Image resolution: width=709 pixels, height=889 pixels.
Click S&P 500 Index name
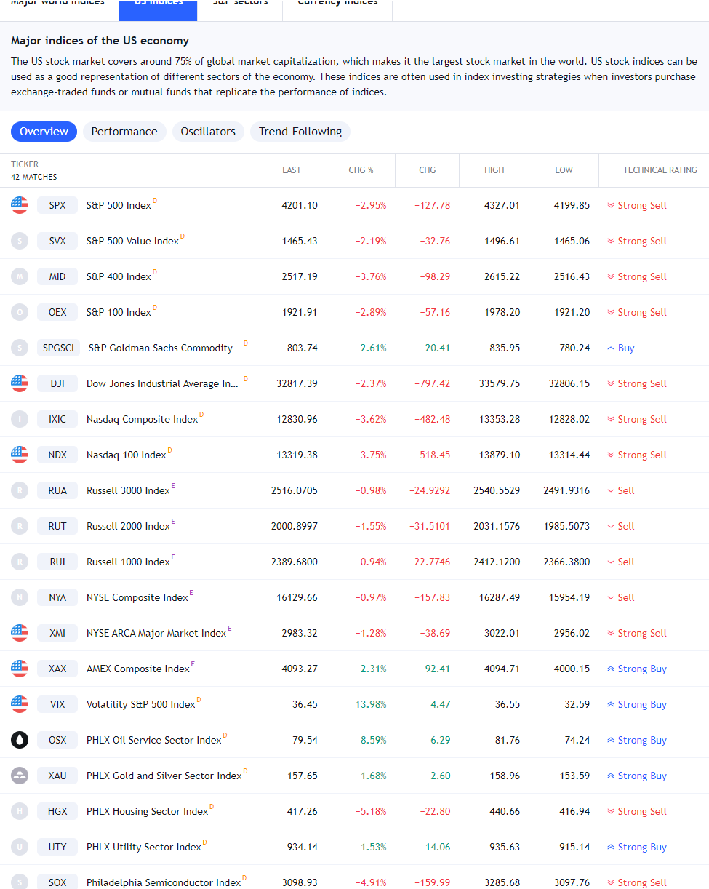[119, 206]
